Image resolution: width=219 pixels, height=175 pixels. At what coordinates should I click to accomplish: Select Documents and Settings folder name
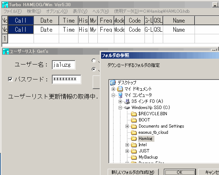[x=161, y=126]
